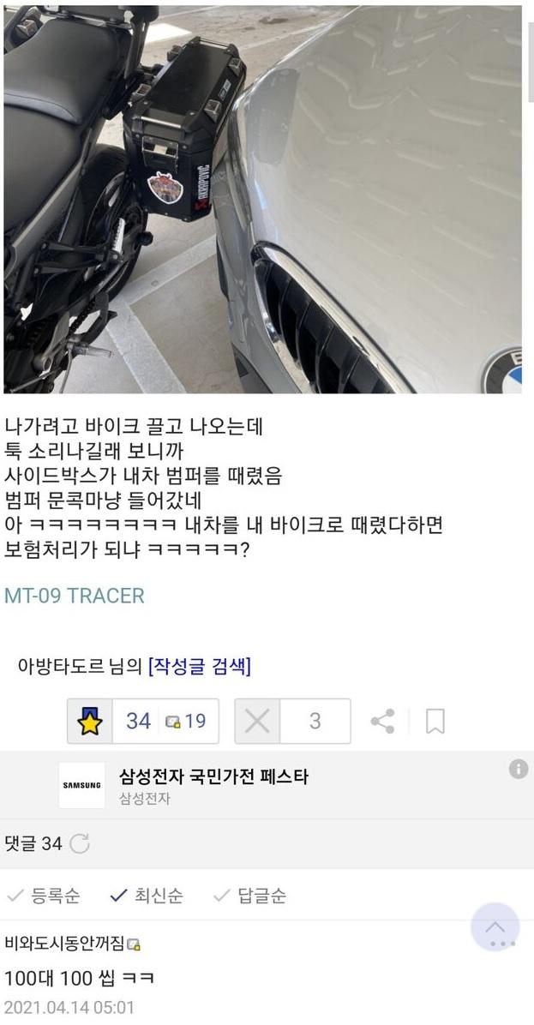534x1025 pixels.
Task: Click the ad info icon
Action: coord(519,769)
